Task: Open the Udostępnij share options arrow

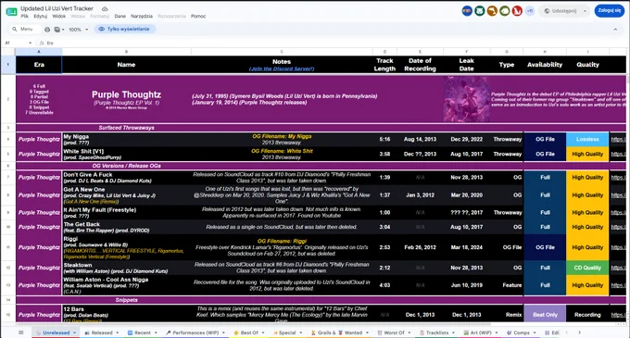Action: [x=585, y=11]
